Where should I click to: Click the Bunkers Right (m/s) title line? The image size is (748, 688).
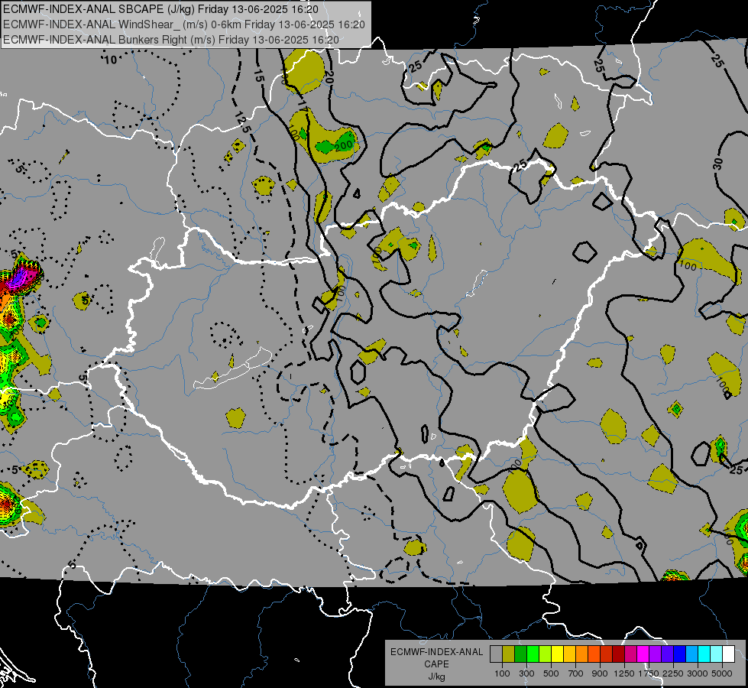click(171, 40)
